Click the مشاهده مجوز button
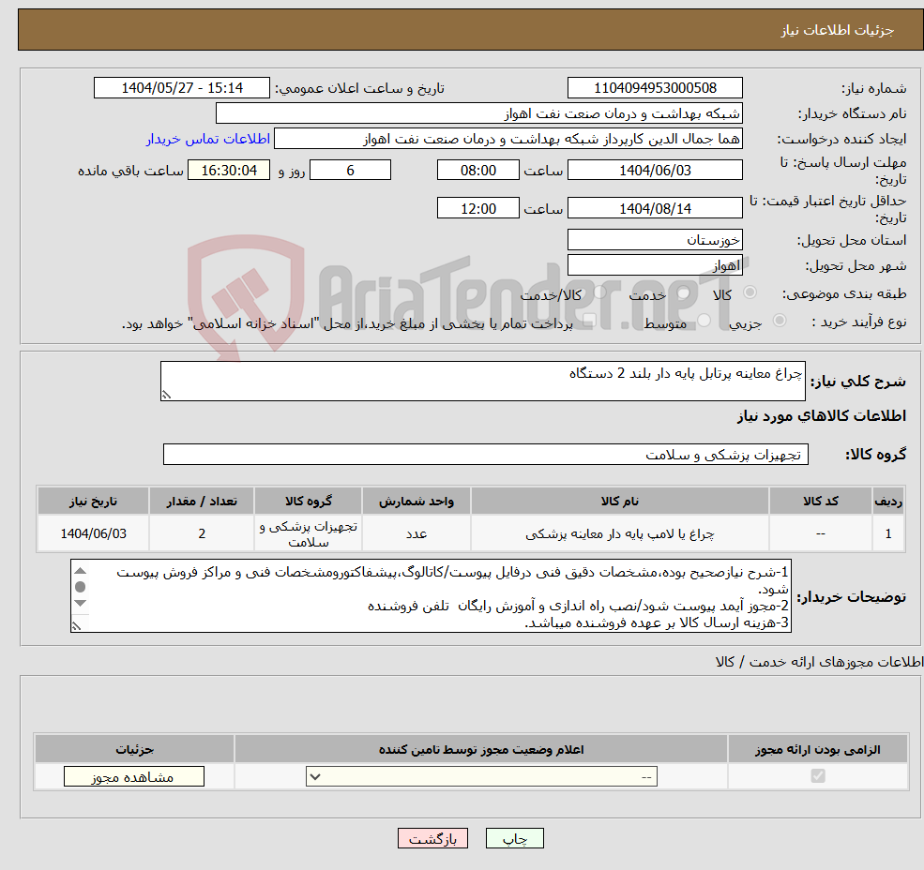Image resolution: width=924 pixels, height=870 pixels. pos(133,776)
